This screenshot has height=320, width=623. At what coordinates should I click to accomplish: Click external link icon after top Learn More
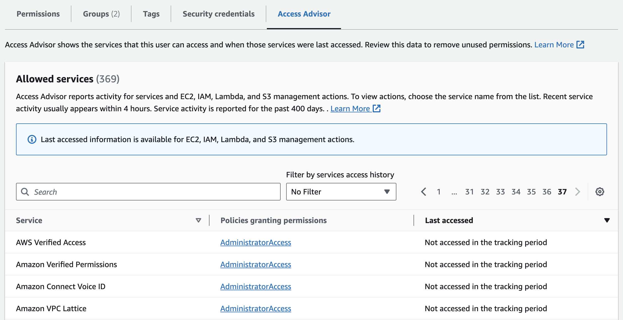click(580, 45)
